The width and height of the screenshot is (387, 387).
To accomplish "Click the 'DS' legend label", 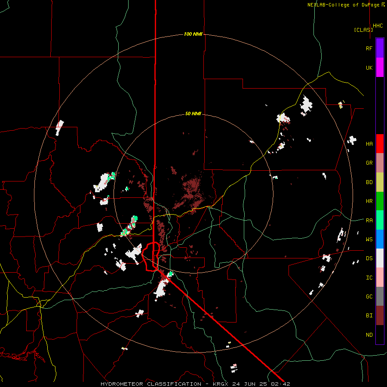I will (x=369, y=258).
